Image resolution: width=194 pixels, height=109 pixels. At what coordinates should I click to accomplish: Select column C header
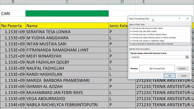pyautogui.click(x=67, y=2)
